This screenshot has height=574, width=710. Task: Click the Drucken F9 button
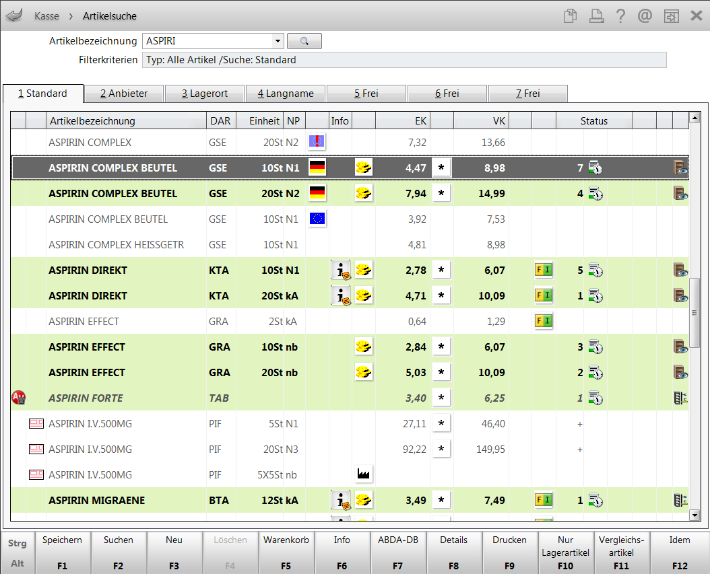pyautogui.click(x=509, y=552)
